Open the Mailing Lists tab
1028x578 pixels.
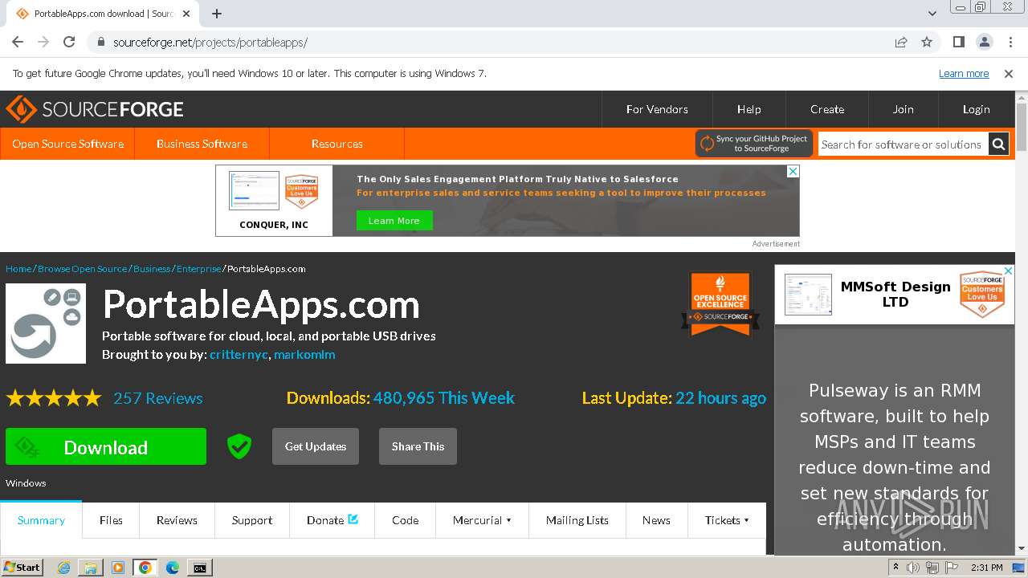click(577, 520)
